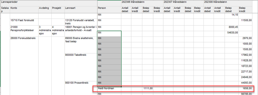The height and width of the screenshot is (95, 258).
Task: Select the Prosjekt column header
Action: pos(58,9)
